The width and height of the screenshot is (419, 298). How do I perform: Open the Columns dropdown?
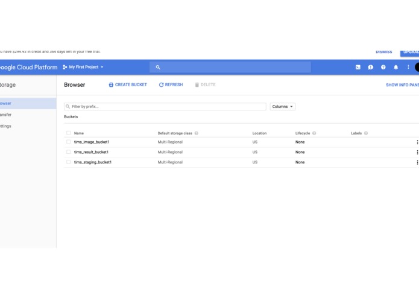click(x=283, y=107)
